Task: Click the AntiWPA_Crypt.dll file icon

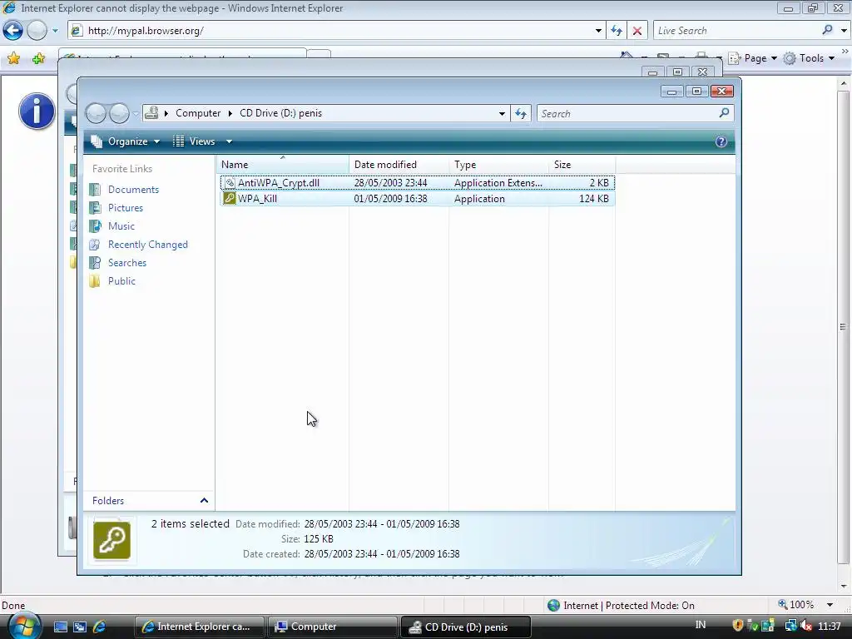Action: (230, 182)
